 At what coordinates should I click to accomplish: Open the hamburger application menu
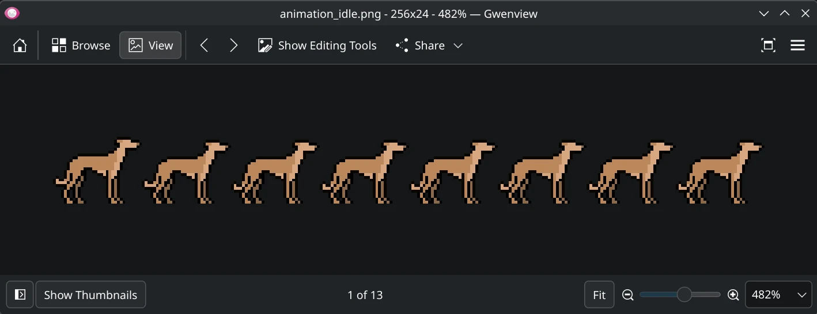pos(797,45)
